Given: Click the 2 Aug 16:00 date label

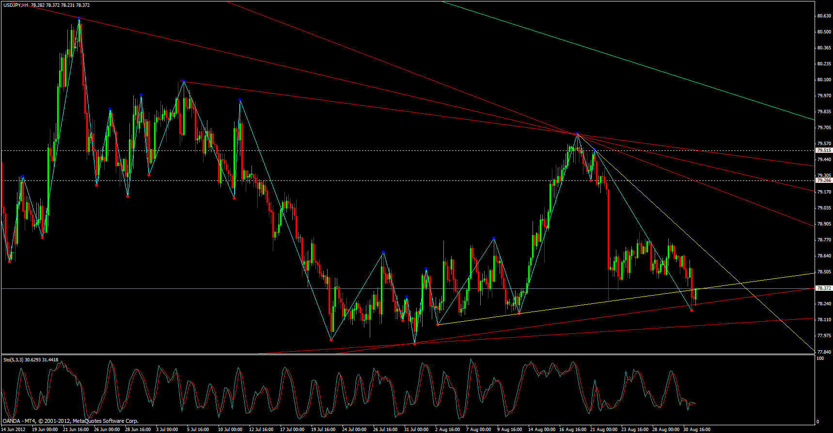Looking at the screenshot, I should (x=448, y=429).
